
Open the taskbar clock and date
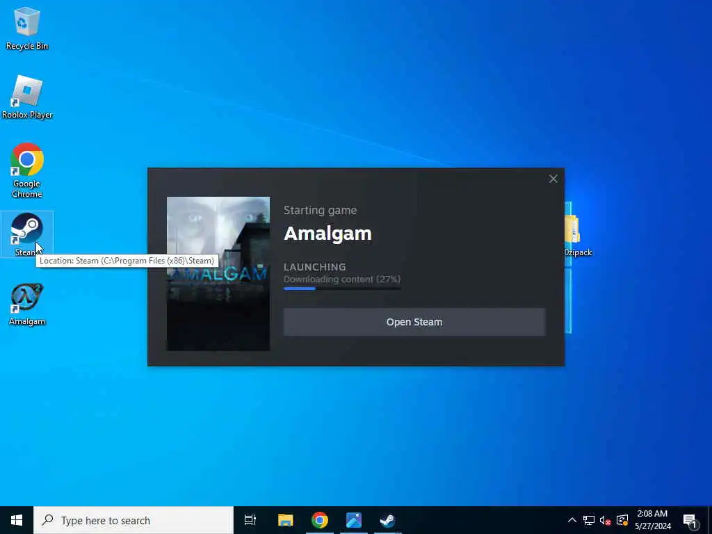coord(652,520)
